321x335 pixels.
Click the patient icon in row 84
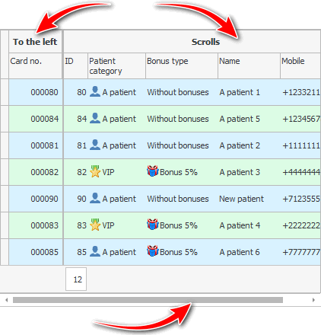(95, 119)
